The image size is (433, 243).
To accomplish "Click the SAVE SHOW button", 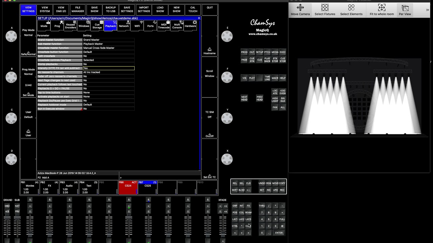I will 94,9.
